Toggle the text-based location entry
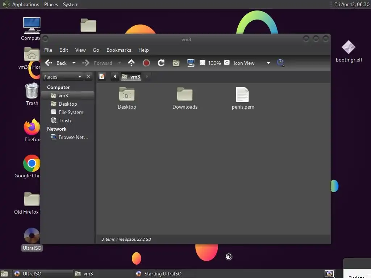Viewport: 371px width, 278px height. (102, 77)
